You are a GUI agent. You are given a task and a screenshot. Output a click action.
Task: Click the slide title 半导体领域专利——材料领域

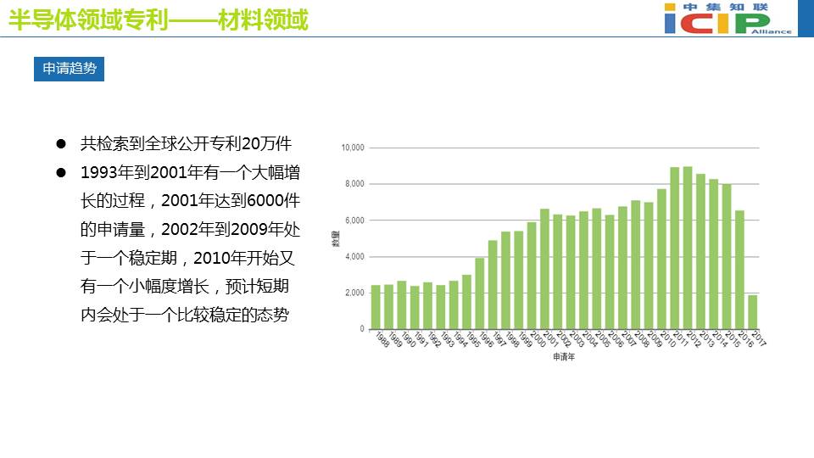(x=159, y=20)
